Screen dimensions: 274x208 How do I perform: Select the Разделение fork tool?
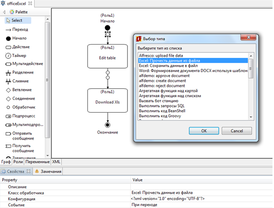pos(19,73)
